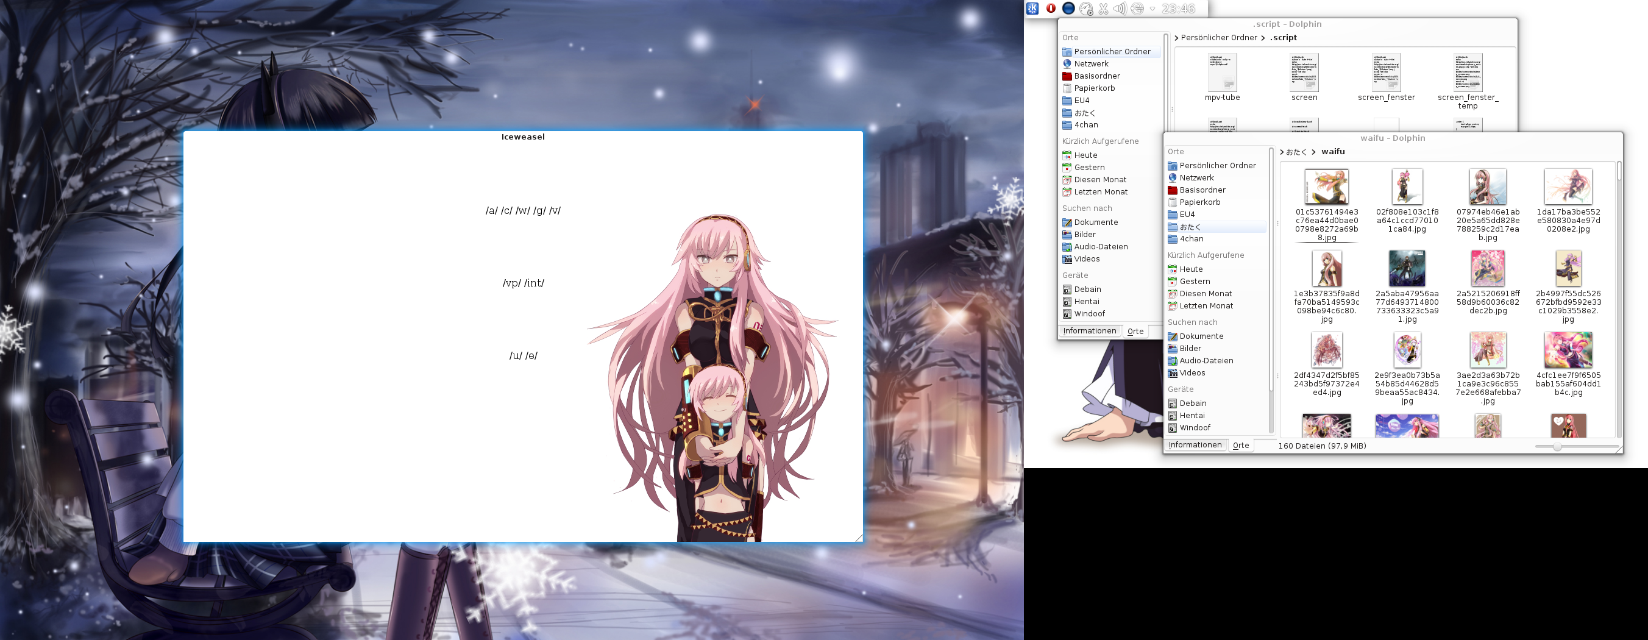This screenshot has height=640, width=1648.
Task: Expand hidden system tray icons arrow
Action: (x=1152, y=9)
